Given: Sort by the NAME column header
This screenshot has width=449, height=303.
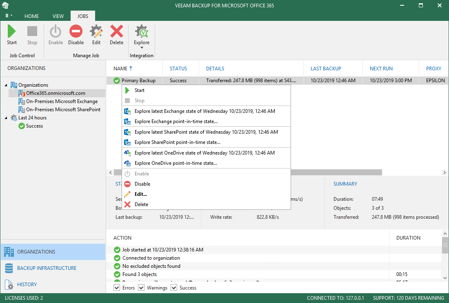Looking at the screenshot, I should (134, 69).
